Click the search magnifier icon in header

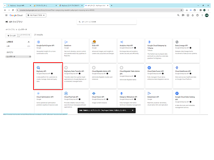pos(178,15)
